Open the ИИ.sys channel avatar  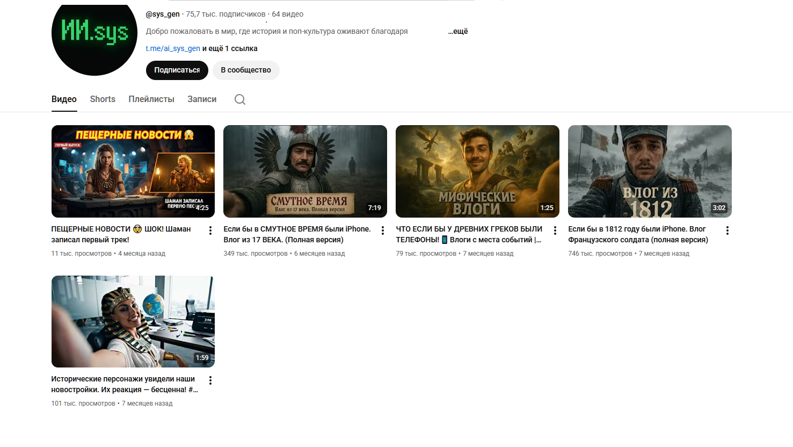tap(94, 34)
